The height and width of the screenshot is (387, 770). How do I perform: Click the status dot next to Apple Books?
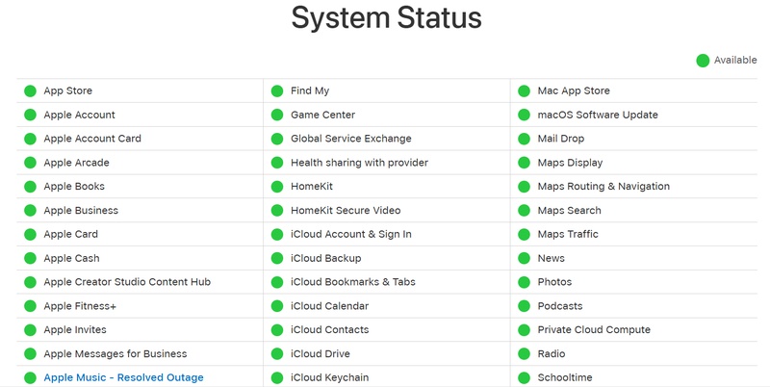point(31,187)
